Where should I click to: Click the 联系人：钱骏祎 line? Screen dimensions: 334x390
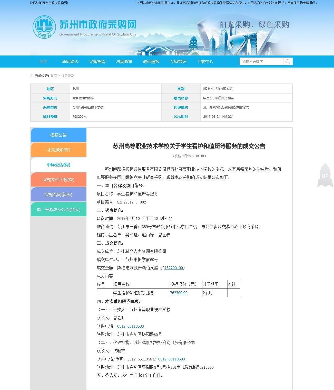point(111,351)
